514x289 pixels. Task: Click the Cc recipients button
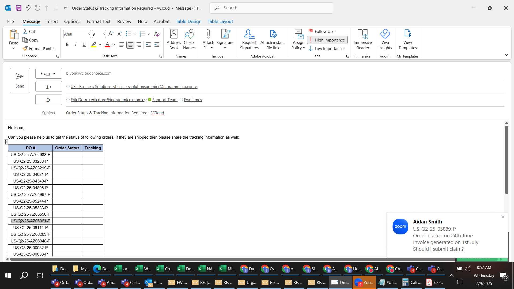coord(48,100)
